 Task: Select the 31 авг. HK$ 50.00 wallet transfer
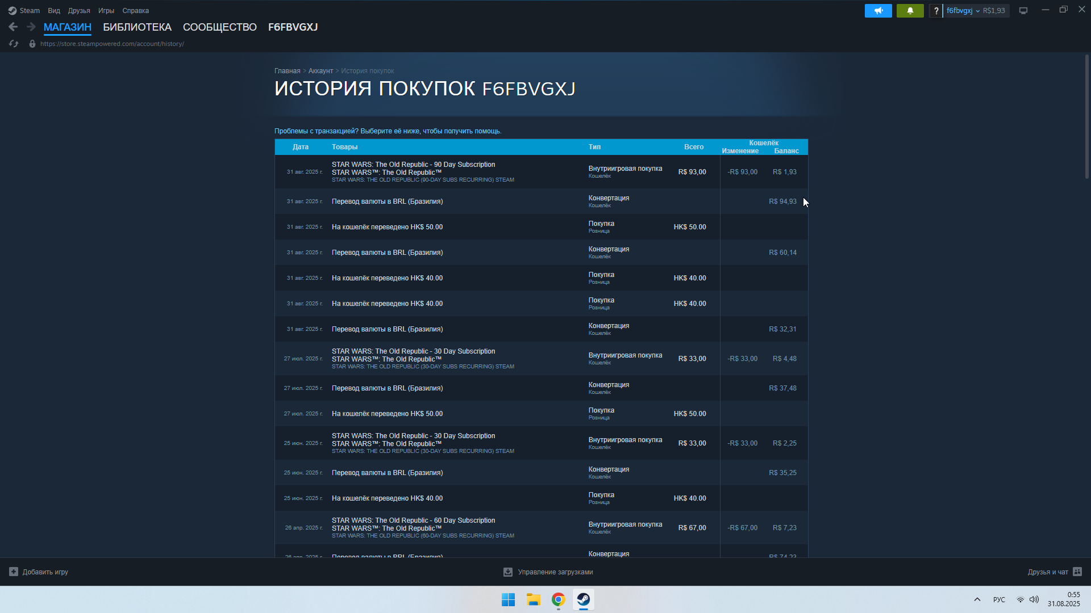(541, 227)
